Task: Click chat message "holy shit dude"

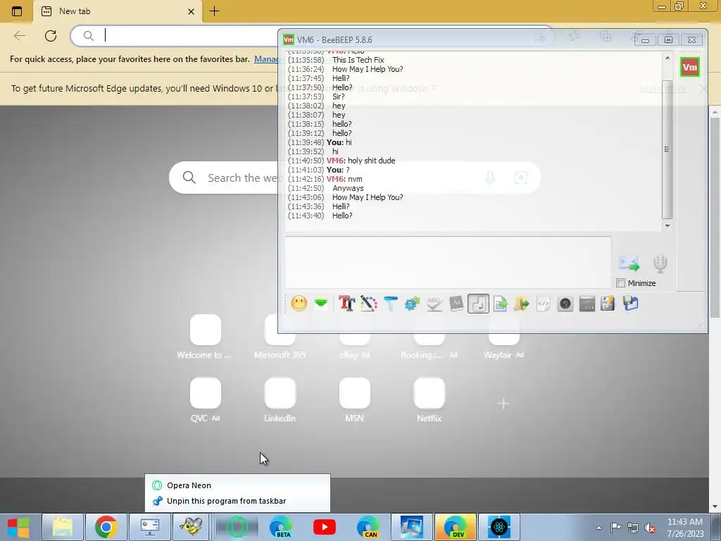Action: (372, 161)
